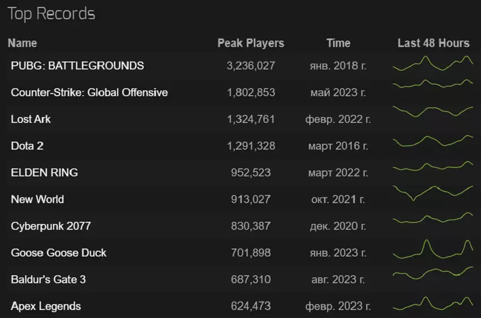Select Goose Goose Duck entry
This screenshot has height=318, width=481.
pyautogui.click(x=58, y=253)
